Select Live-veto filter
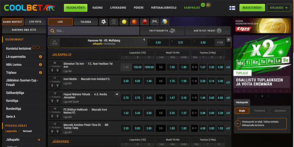Viewport: 294px width, 147px height. coord(35,22)
